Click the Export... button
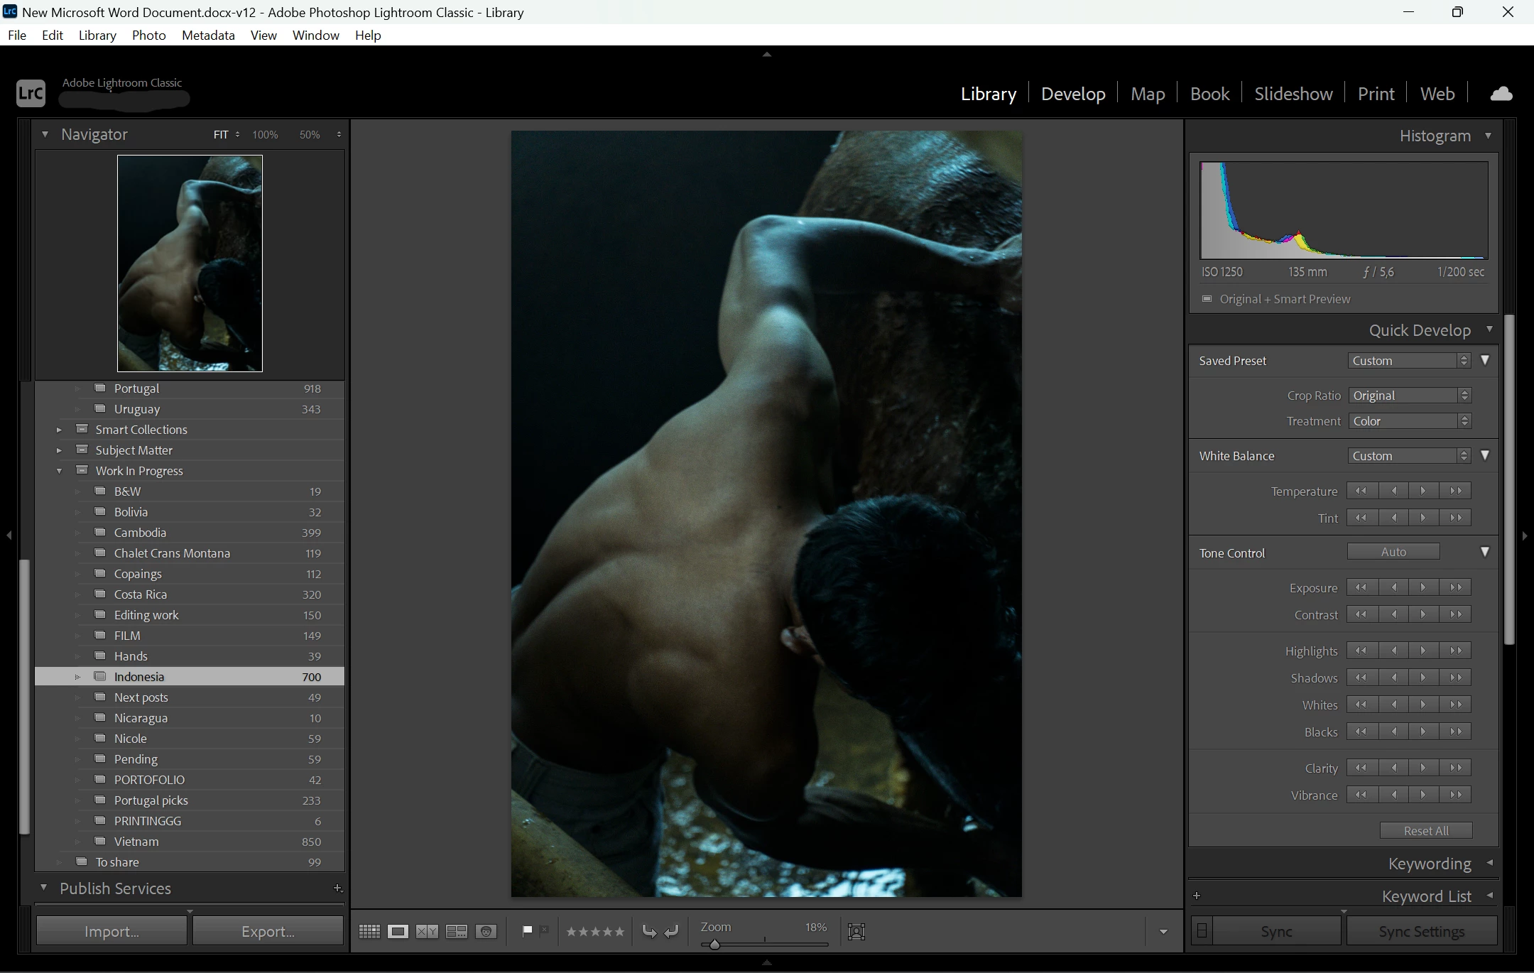1534x973 pixels. click(268, 931)
